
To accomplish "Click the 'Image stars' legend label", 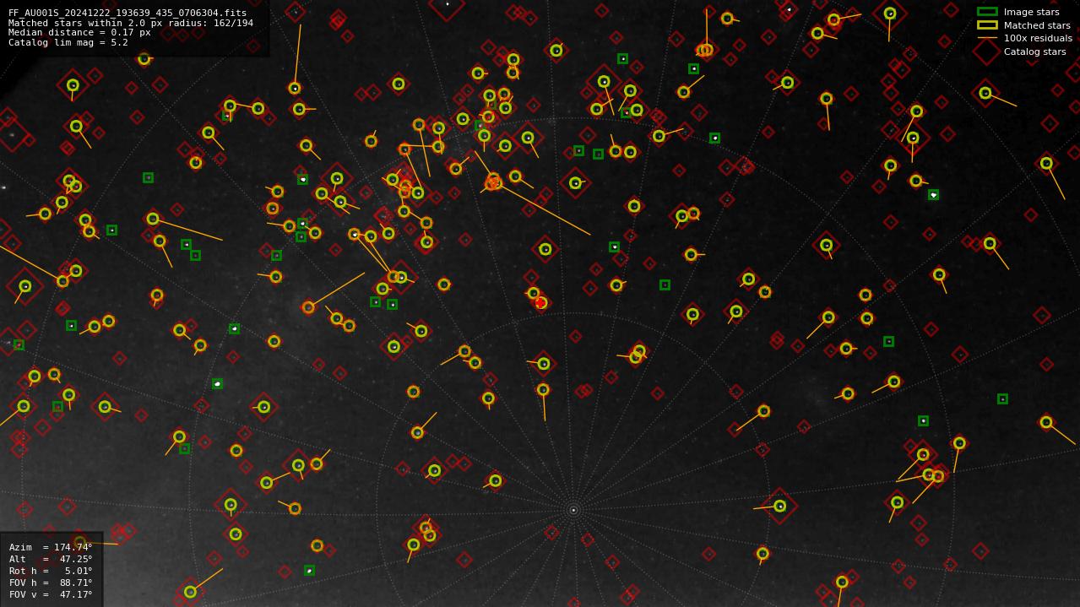I will click(1031, 12).
